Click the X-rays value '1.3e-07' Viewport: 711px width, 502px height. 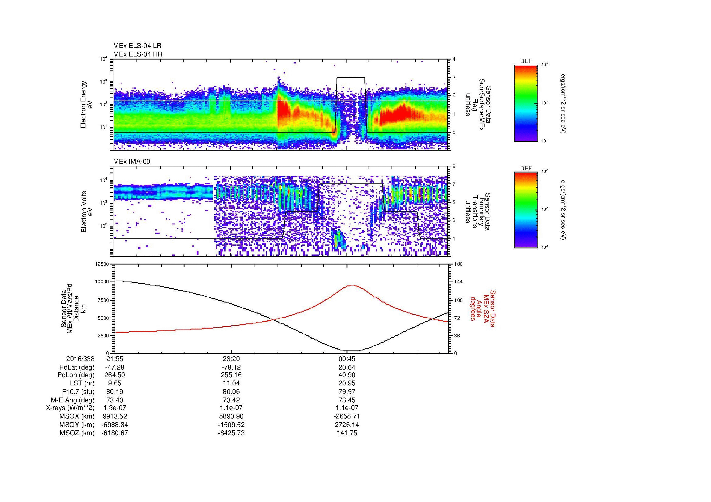(115, 408)
